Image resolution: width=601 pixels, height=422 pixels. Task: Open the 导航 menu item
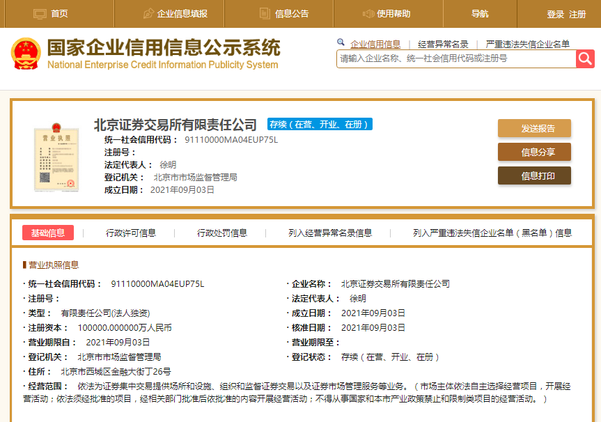tap(480, 14)
